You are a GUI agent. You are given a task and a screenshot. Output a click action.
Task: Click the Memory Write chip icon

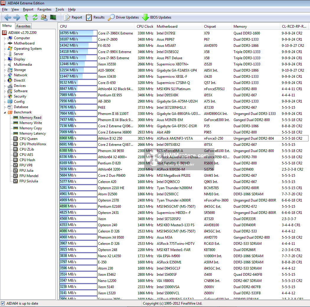[16, 123]
